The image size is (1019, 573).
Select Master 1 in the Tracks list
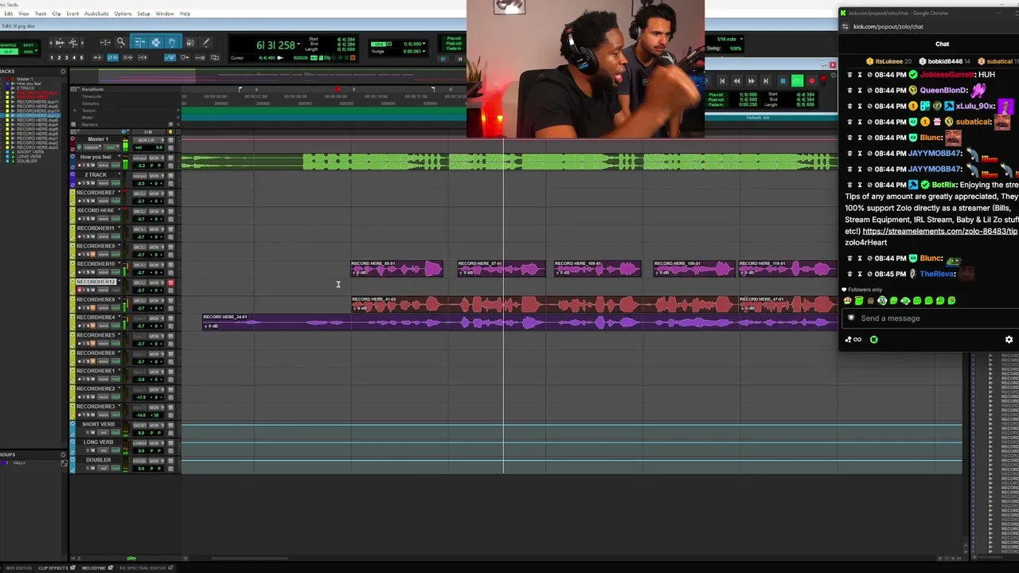click(25, 80)
